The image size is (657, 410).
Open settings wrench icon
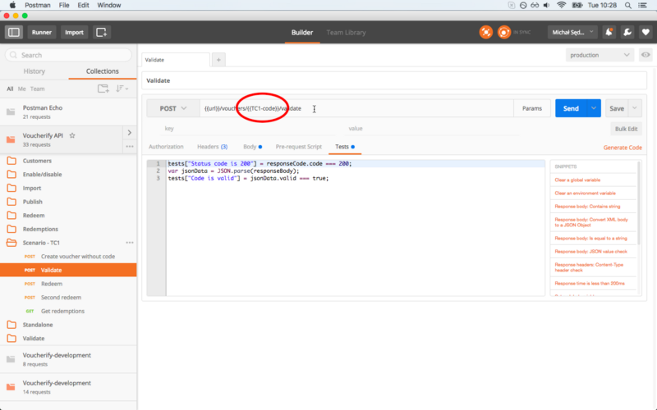pos(627,32)
